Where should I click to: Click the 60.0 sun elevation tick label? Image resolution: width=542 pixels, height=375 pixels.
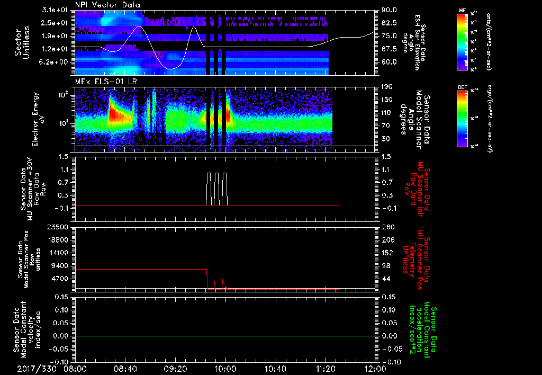point(389,62)
